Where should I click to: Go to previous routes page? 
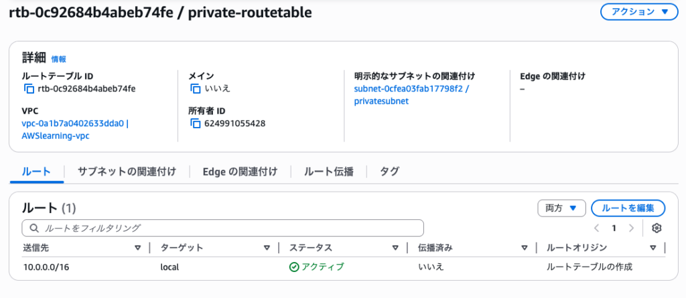click(x=596, y=228)
